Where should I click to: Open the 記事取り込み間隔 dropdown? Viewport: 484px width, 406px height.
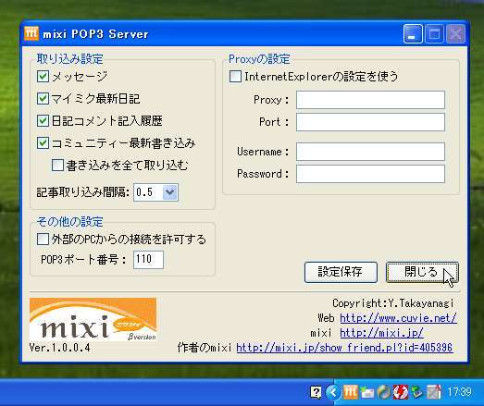click(170, 192)
